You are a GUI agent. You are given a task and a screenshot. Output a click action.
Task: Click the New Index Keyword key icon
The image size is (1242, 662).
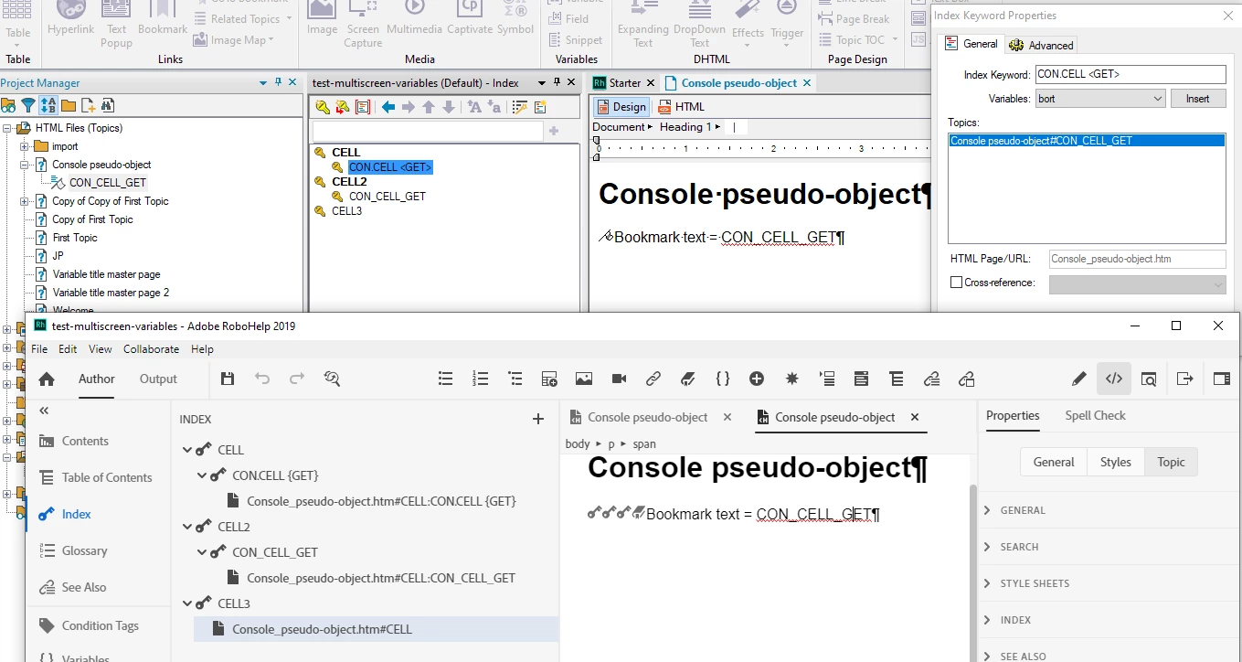323,107
